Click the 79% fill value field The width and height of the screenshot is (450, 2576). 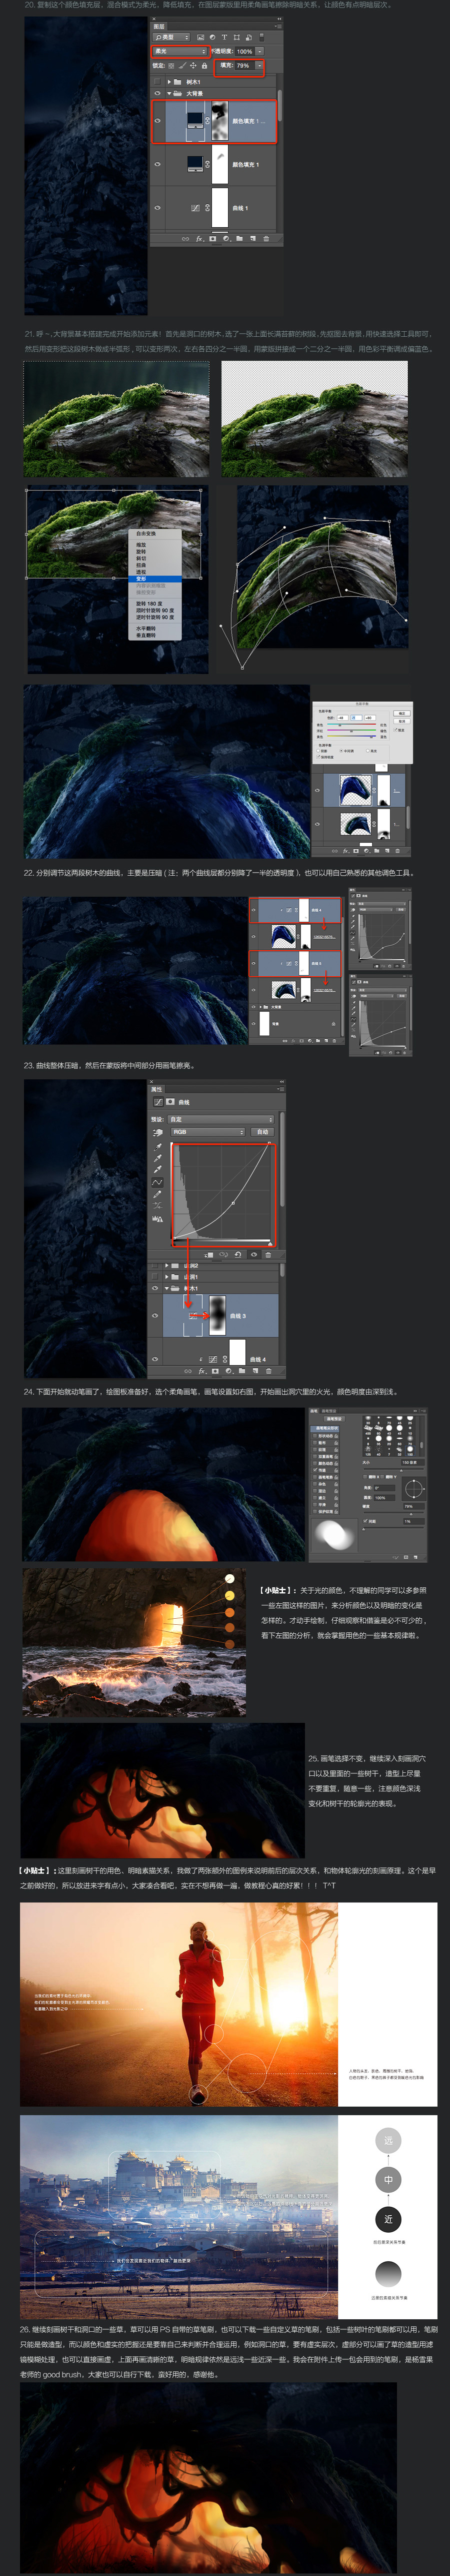pos(244,66)
